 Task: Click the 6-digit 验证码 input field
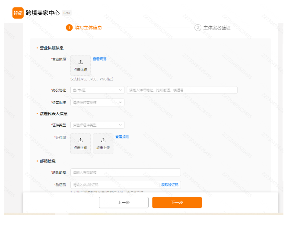click(114, 185)
